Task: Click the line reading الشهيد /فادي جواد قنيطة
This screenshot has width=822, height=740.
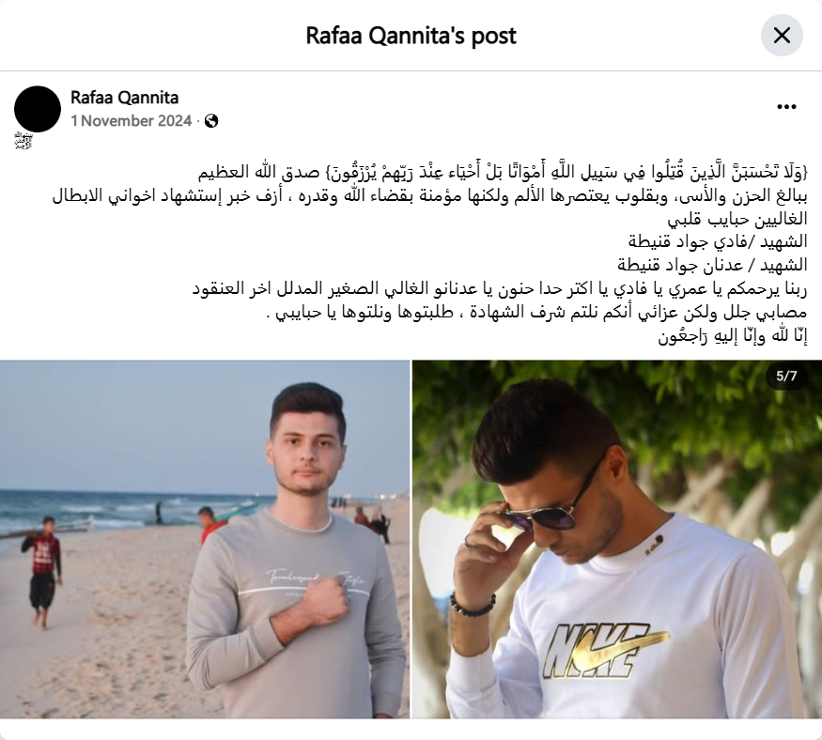Action: pyautogui.click(x=718, y=241)
